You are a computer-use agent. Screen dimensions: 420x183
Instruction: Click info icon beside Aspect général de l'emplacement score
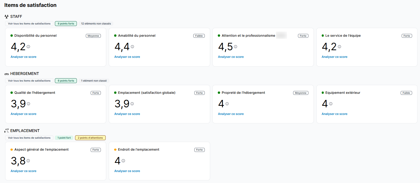(x=28, y=161)
